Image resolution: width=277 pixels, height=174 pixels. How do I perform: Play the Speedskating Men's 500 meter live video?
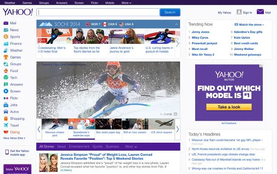point(53,36)
